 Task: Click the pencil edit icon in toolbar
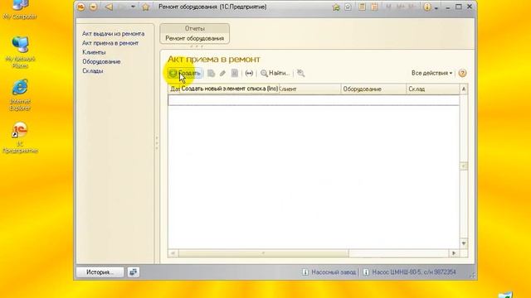pyautogui.click(x=222, y=73)
